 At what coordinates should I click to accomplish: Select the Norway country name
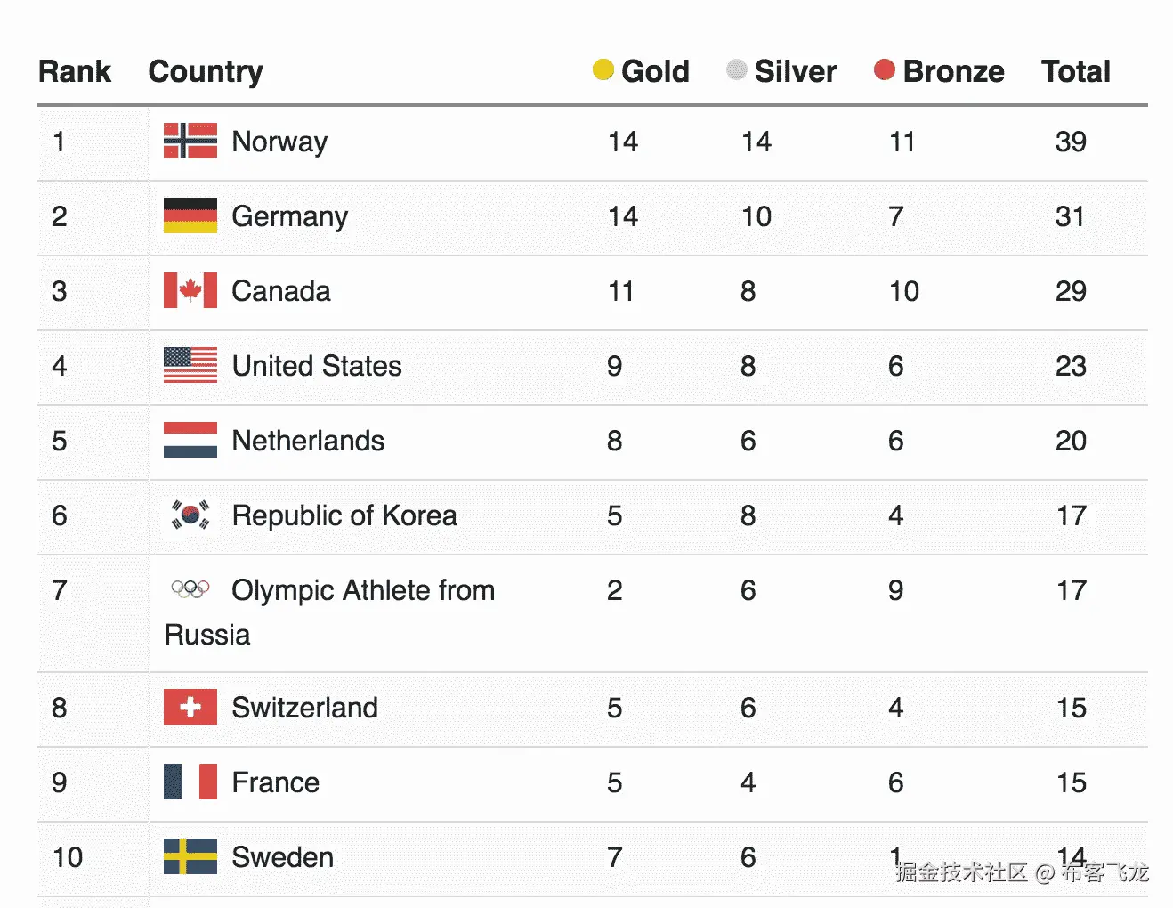(279, 142)
